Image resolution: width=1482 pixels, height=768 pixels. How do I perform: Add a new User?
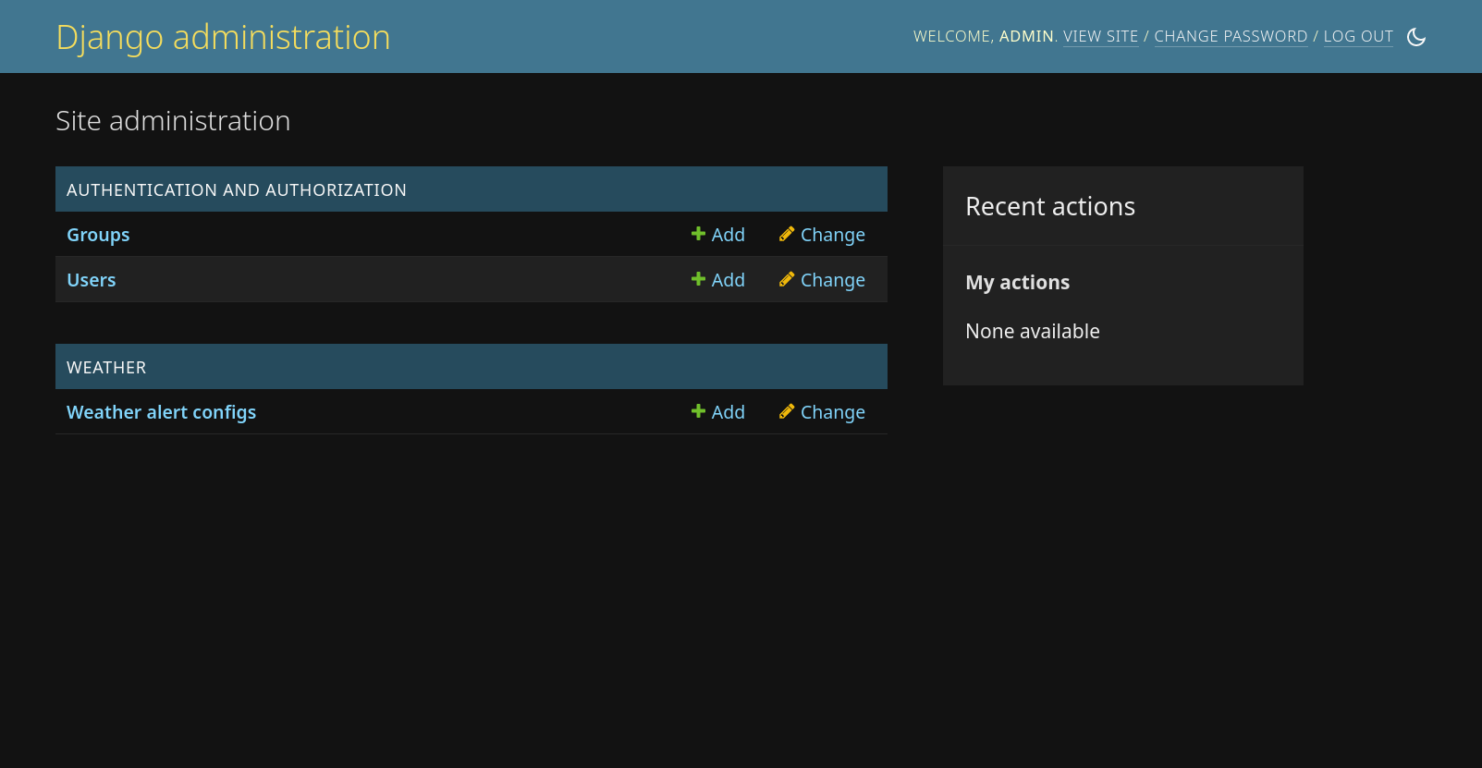718,280
